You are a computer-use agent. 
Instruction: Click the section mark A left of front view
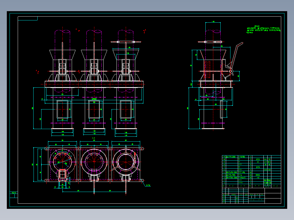tap(38, 72)
